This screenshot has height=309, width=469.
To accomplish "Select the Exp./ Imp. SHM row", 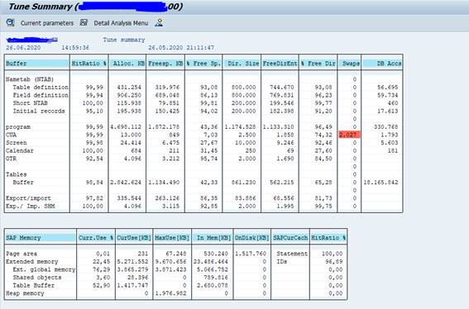I will click(x=203, y=207).
